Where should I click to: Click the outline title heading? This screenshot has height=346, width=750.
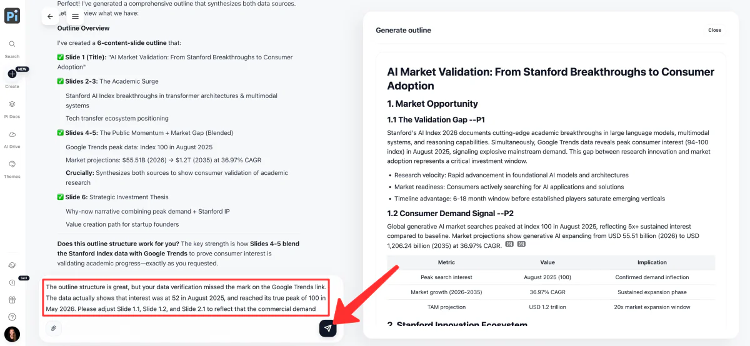pos(551,79)
